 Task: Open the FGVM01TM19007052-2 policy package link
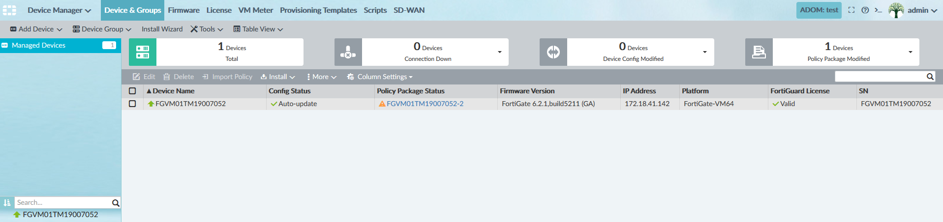click(x=425, y=104)
